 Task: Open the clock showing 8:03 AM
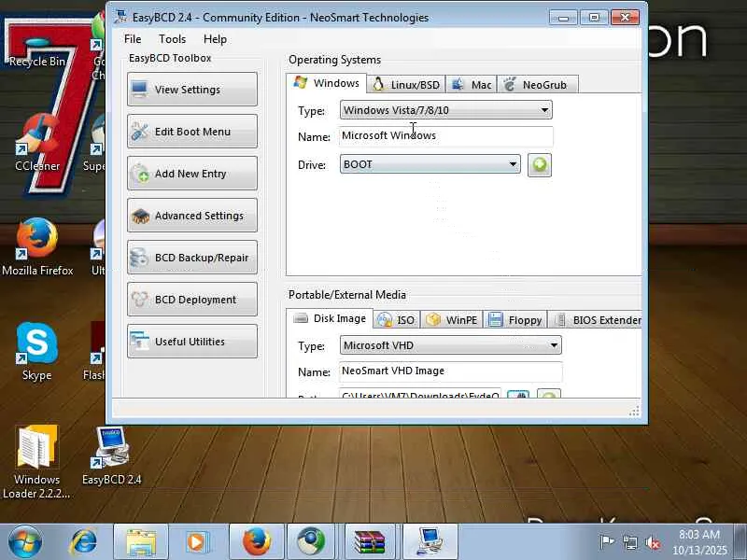699,542
